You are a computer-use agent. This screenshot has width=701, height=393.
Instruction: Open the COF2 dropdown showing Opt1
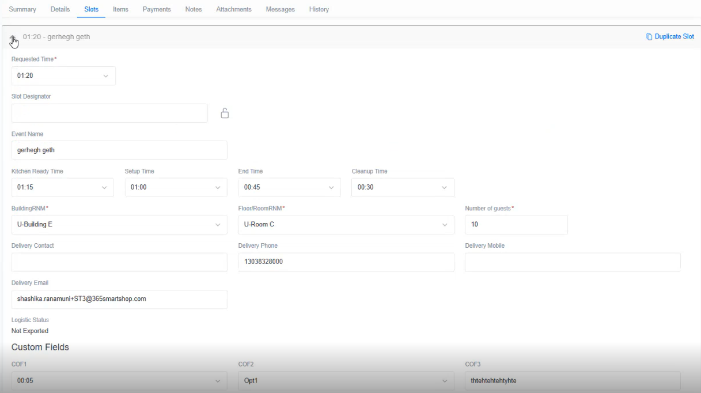tap(444, 380)
